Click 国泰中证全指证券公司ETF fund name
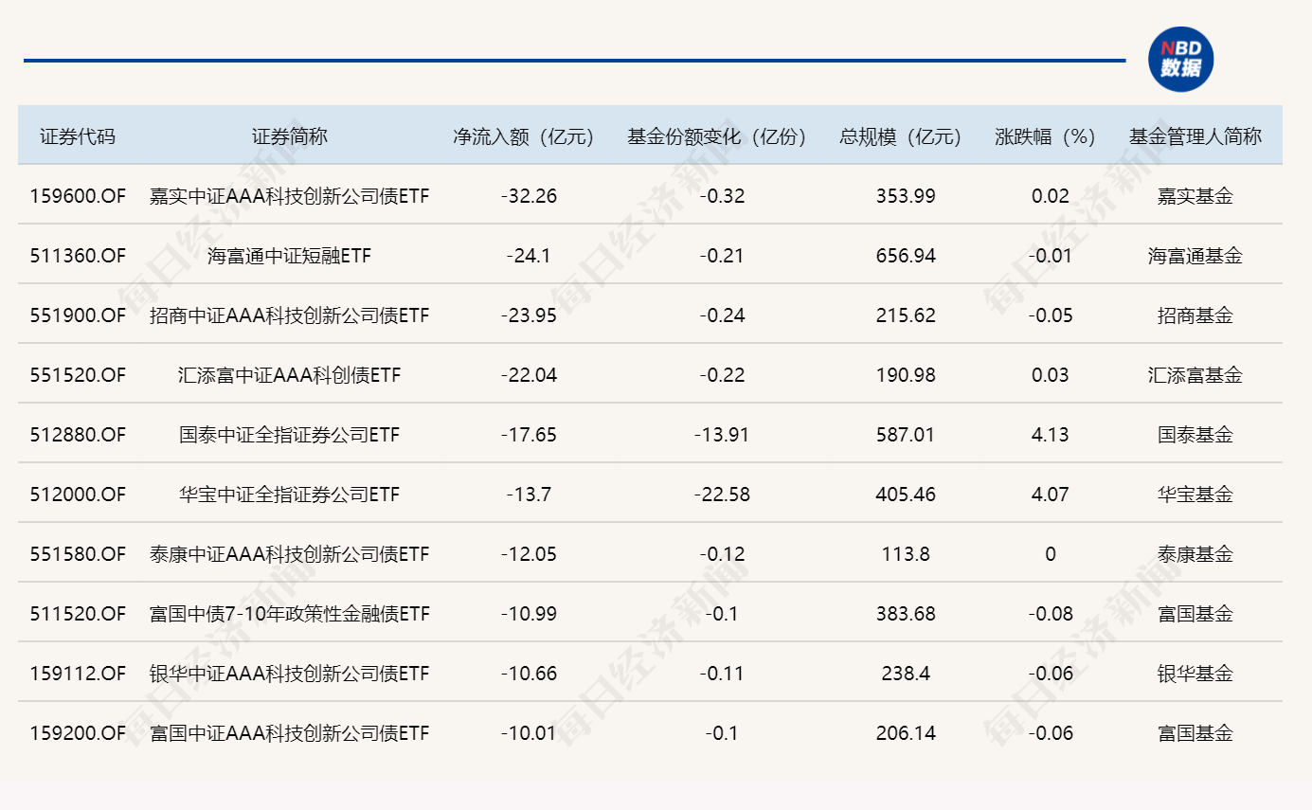1312x810 pixels. click(x=289, y=435)
